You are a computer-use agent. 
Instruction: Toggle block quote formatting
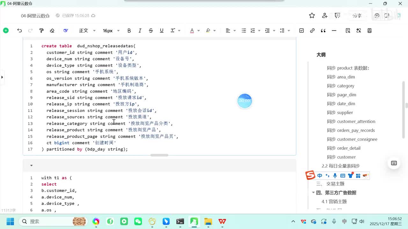(x=323, y=31)
